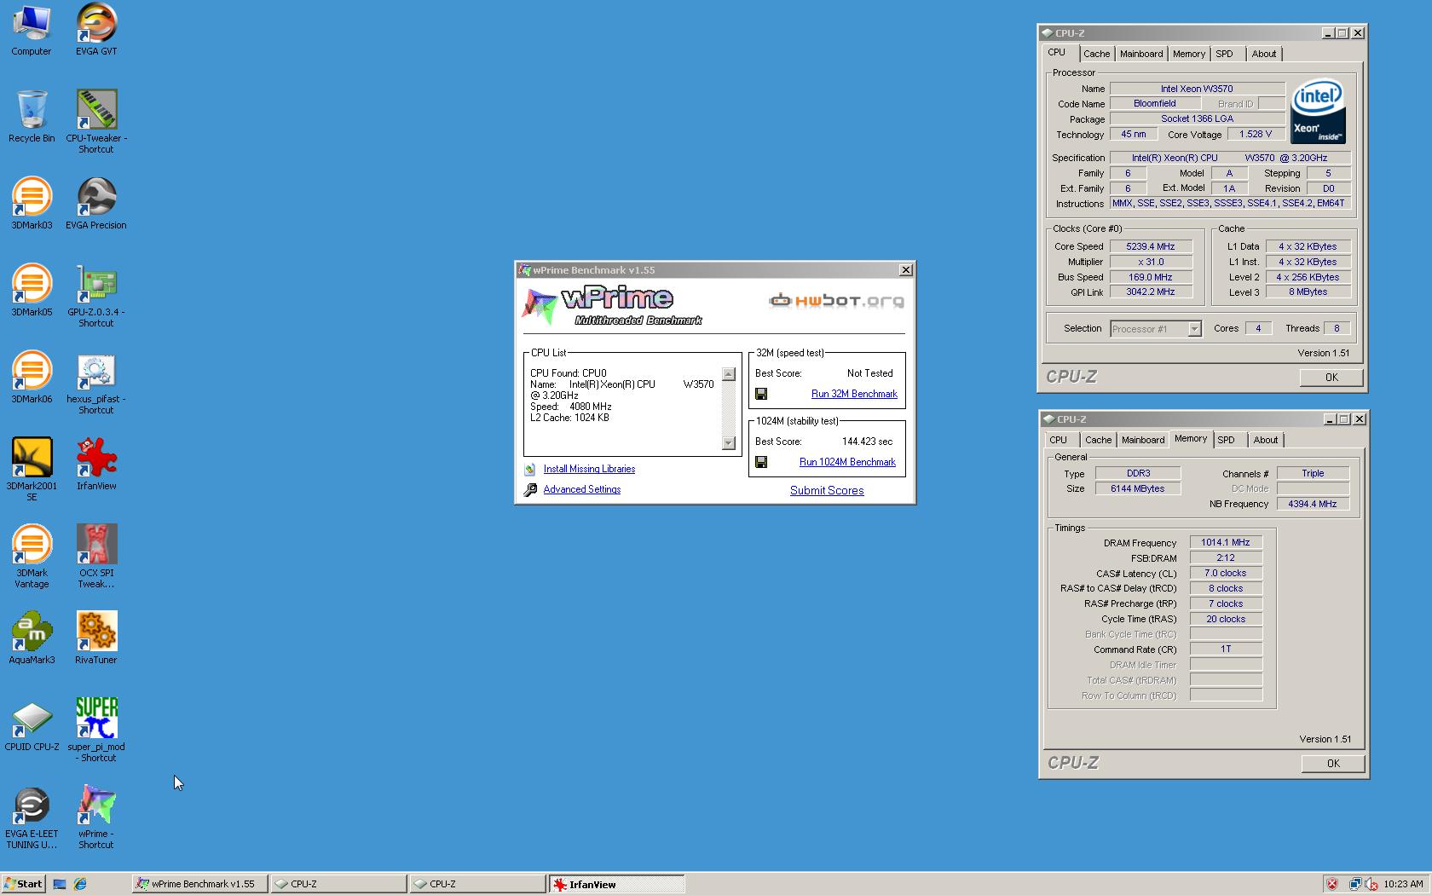This screenshot has width=1432, height=895.
Task: Open EVGA E-LEET Tuning Utility icon
Action: coord(32,817)
